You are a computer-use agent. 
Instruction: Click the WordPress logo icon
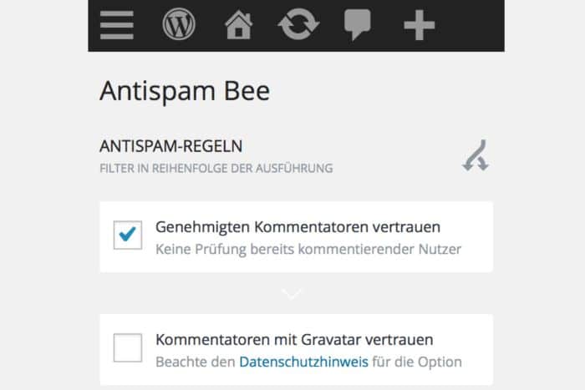179,25
